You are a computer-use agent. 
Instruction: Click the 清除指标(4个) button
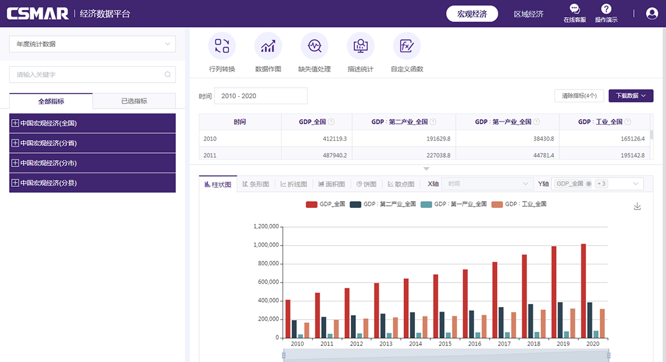click(579, 96)
